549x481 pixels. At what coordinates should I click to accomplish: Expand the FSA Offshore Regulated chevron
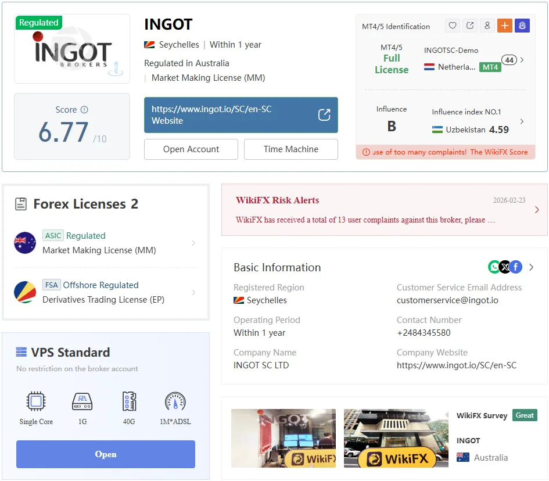[193, 292]
